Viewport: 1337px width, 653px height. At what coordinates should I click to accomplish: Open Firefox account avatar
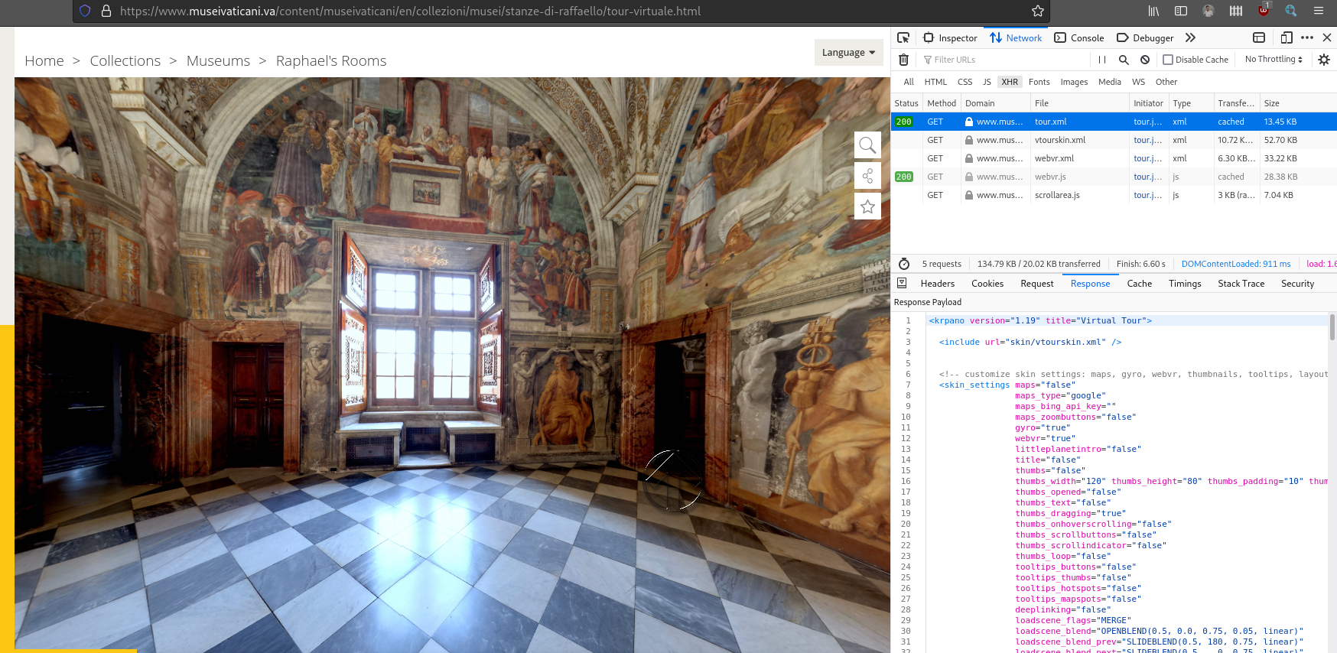pos(1209,11)
